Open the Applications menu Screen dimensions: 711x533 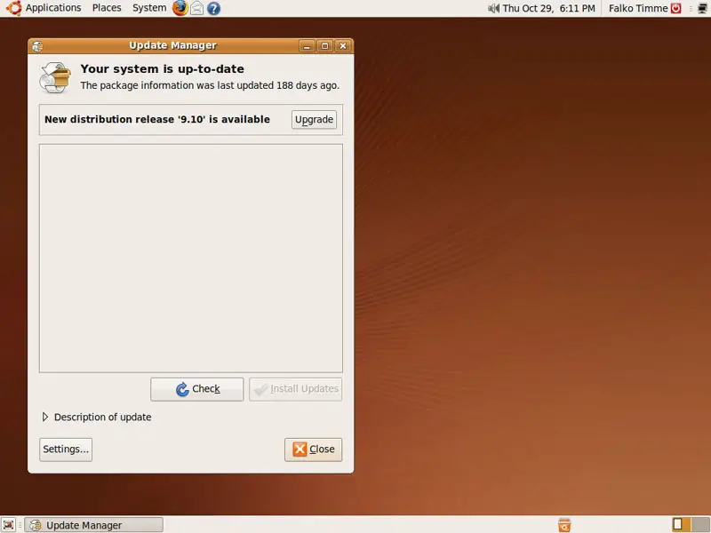53,8
